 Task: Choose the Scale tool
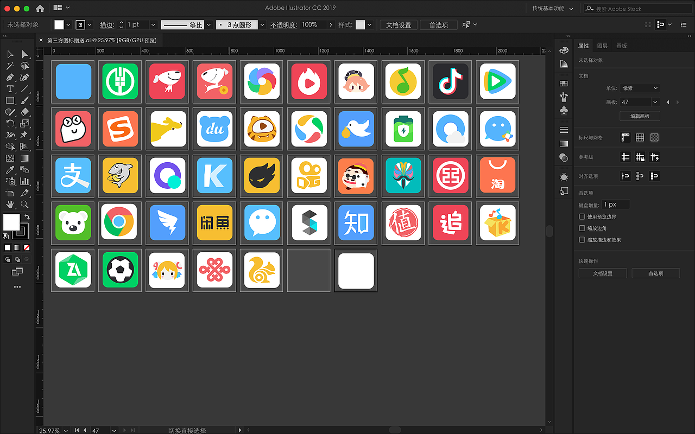(24, 124)
